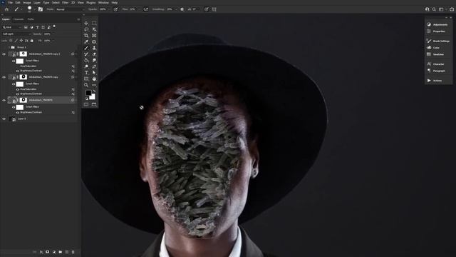Image resolution: width=456 pixels, height=257 pixels.
Task: Select the Clone Stamp tool
Action: tap(94, 48)
